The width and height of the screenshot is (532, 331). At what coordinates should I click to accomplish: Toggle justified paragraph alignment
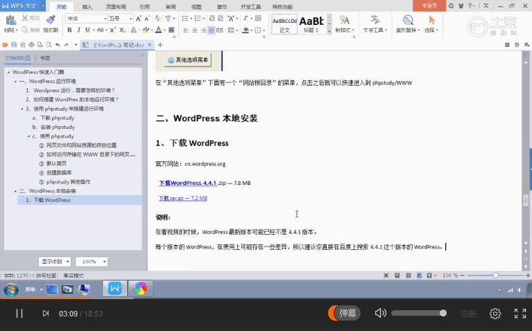pyautogui.click(x=212, y=30)
